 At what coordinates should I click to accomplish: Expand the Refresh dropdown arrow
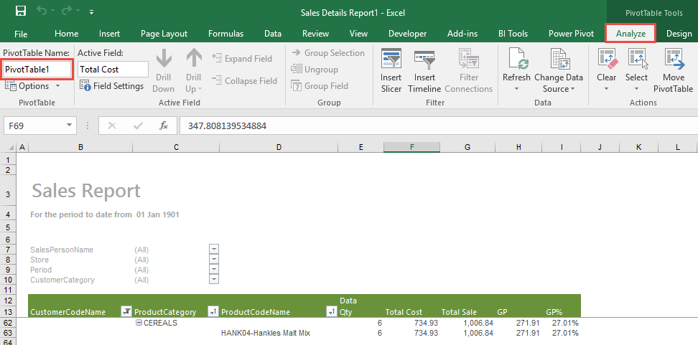(516, 89)
